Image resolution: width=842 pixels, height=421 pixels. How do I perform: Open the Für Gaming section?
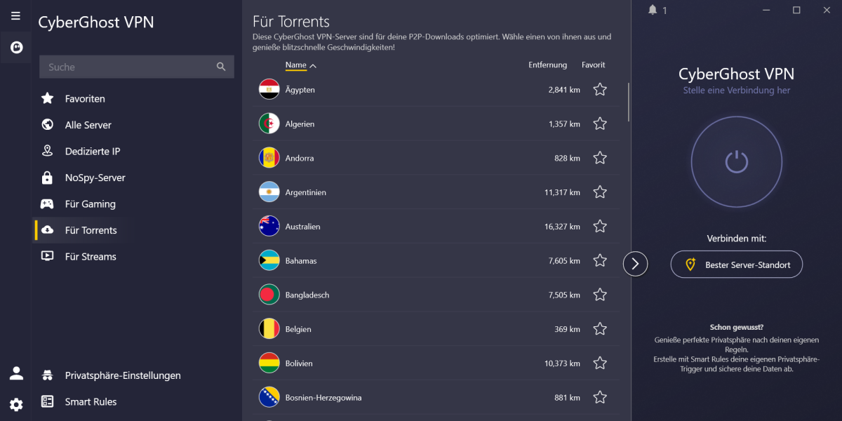[90, 204]
